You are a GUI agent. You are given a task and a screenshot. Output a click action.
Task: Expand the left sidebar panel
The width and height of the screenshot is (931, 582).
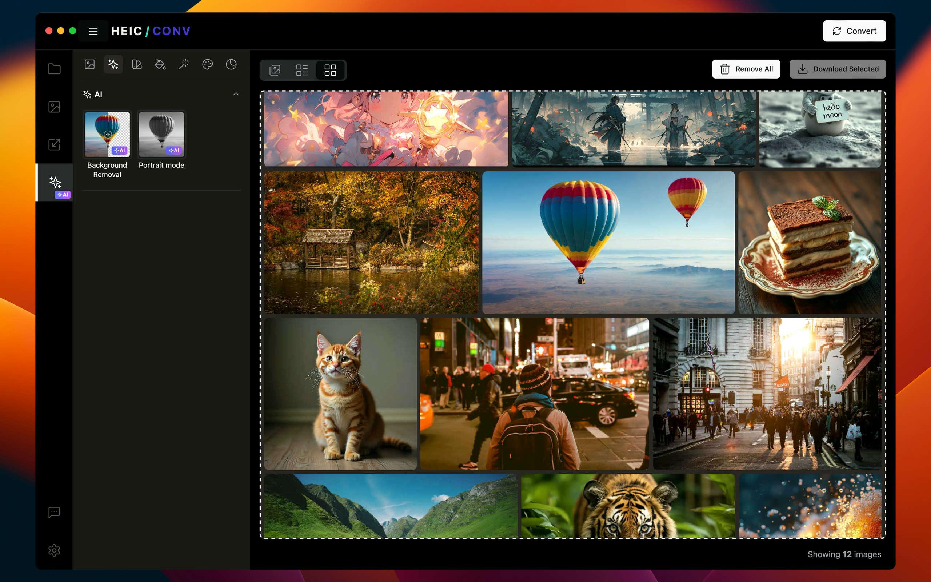(93, 31)
